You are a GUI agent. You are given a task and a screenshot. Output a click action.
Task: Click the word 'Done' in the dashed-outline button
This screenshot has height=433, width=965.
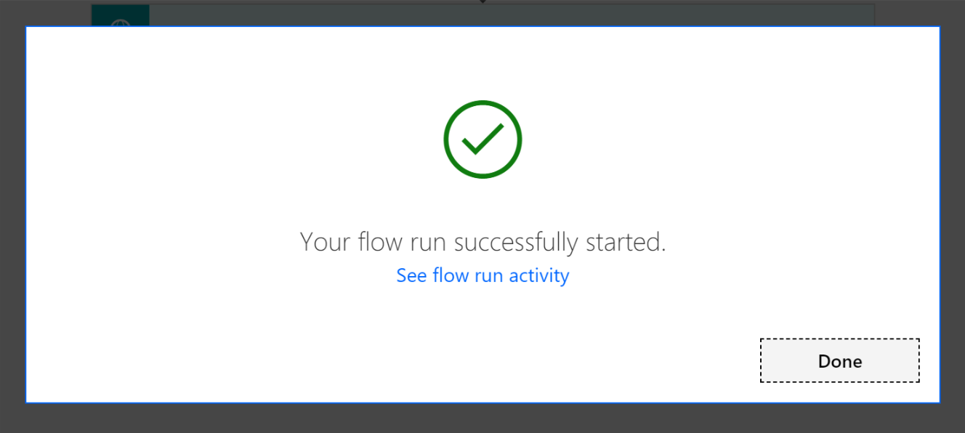pyautogui.click(x=840, y=361)
